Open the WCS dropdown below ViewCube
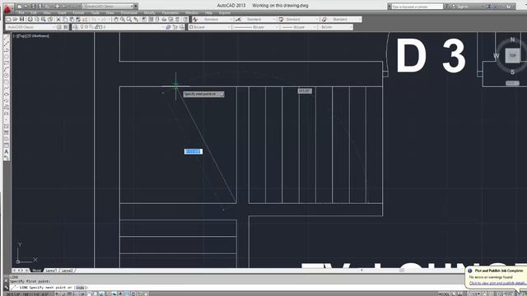Viewport: 527px width, 296px height. point(512,83)
